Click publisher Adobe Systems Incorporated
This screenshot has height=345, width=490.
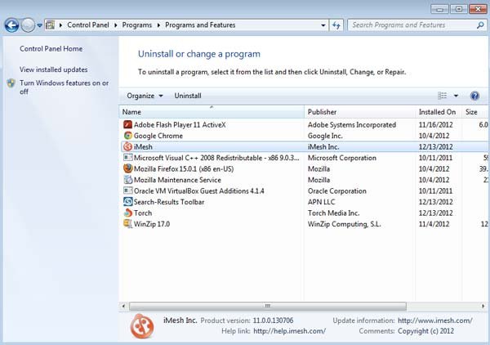point(351,125)
